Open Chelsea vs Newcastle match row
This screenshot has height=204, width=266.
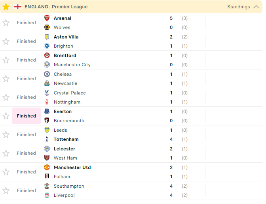pos(131,79)
